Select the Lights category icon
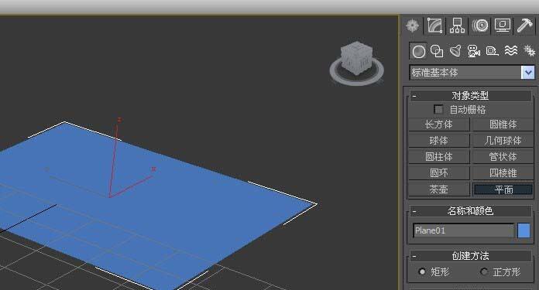Image resolution: width=539 pixels, height=290 pixels. [x=455, y=52]
